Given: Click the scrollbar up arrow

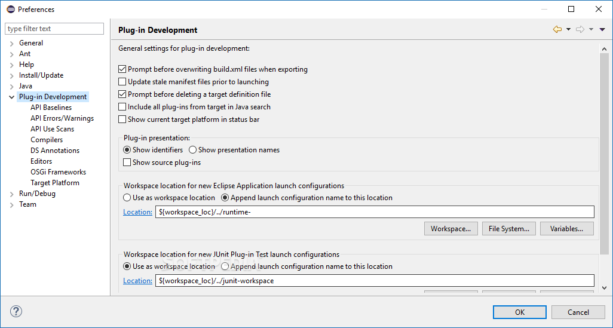Looking at the screenshot, I should 605,49.
